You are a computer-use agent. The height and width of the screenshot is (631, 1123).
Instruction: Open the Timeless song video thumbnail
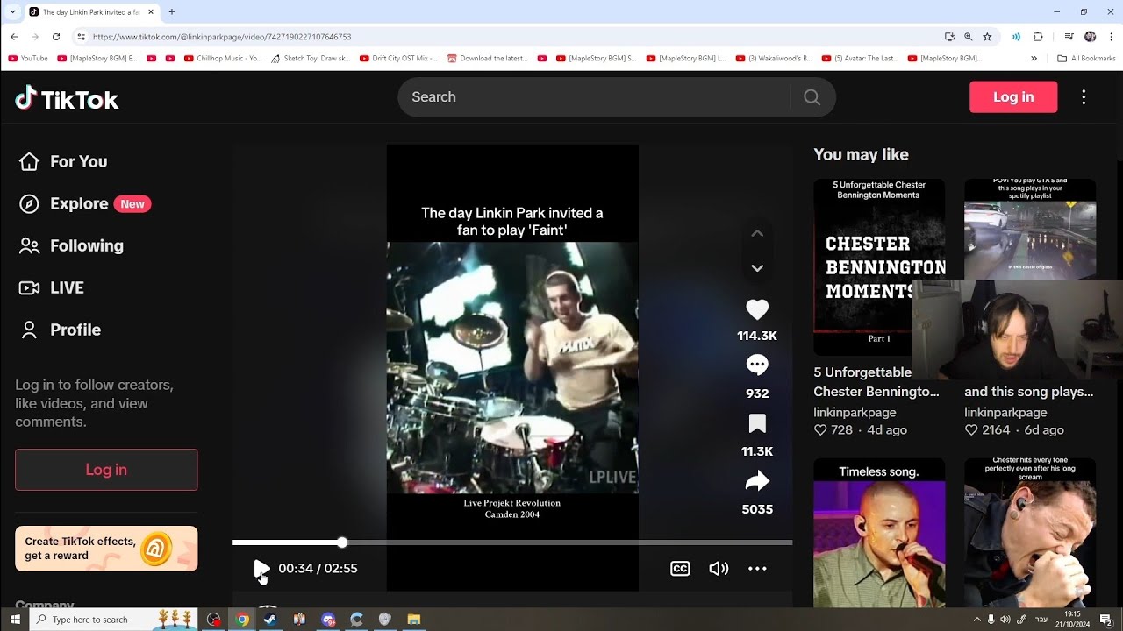[879, 533]
